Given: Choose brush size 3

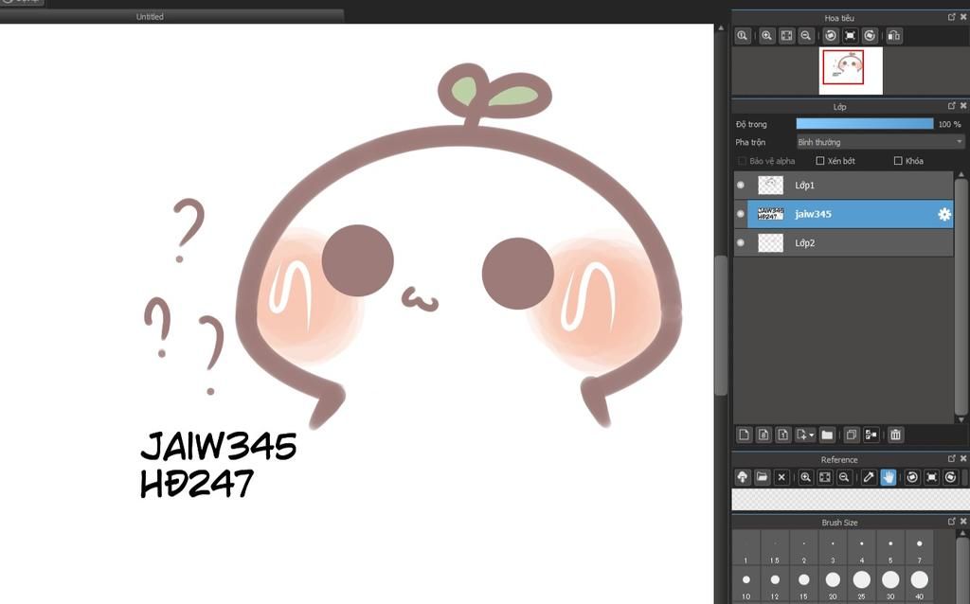Looking at the screenshot, I should point(833,549).
